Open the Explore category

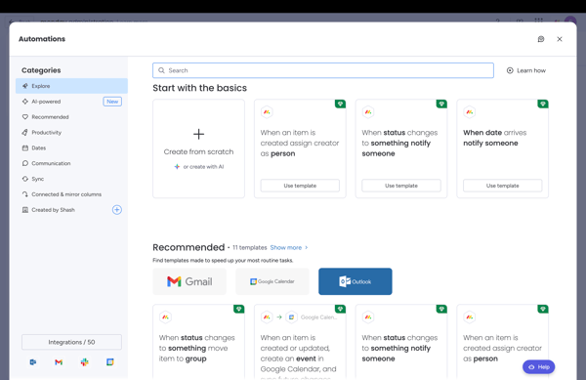71,86
